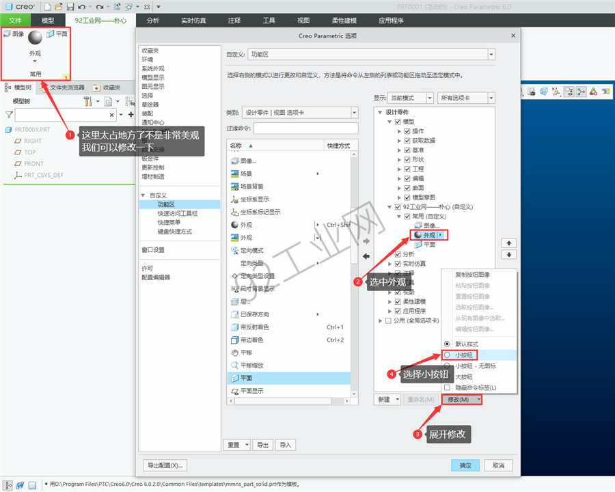Image resolution: width=615 pixels, height=492 pixels.
Task: Open model tree settings hammer icon
Action: (x=88, y=102)
